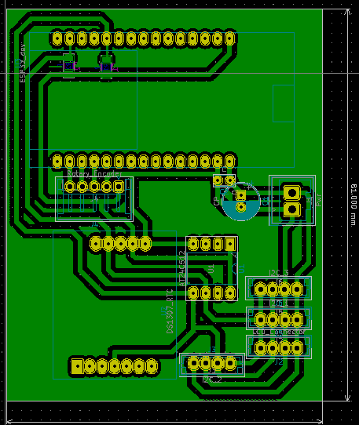Select square pad 1 of Rotary_Encoder header
Screen dimensions: 359x425
tap(119, 187)
